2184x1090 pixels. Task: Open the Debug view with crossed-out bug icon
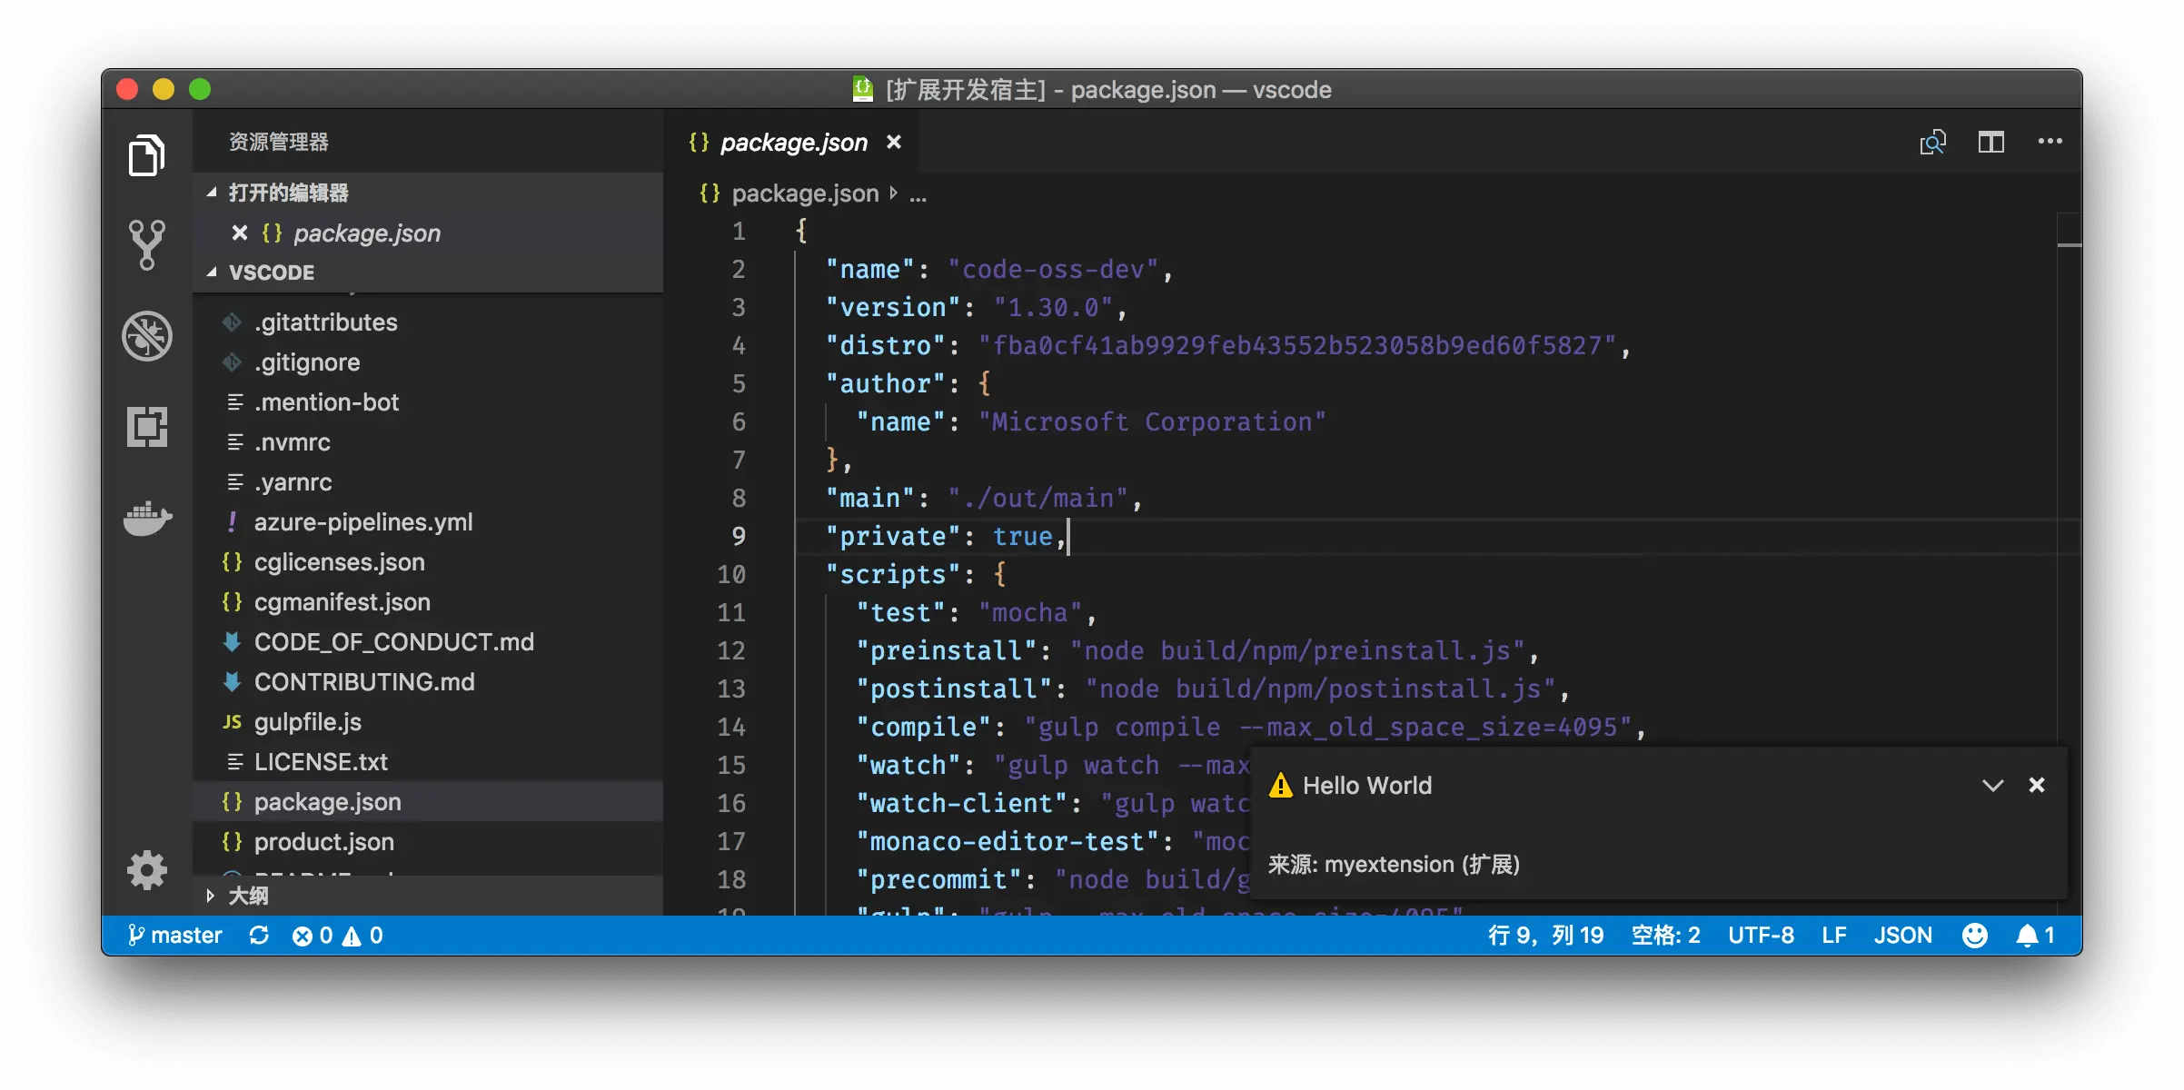[x=146, y=336]
